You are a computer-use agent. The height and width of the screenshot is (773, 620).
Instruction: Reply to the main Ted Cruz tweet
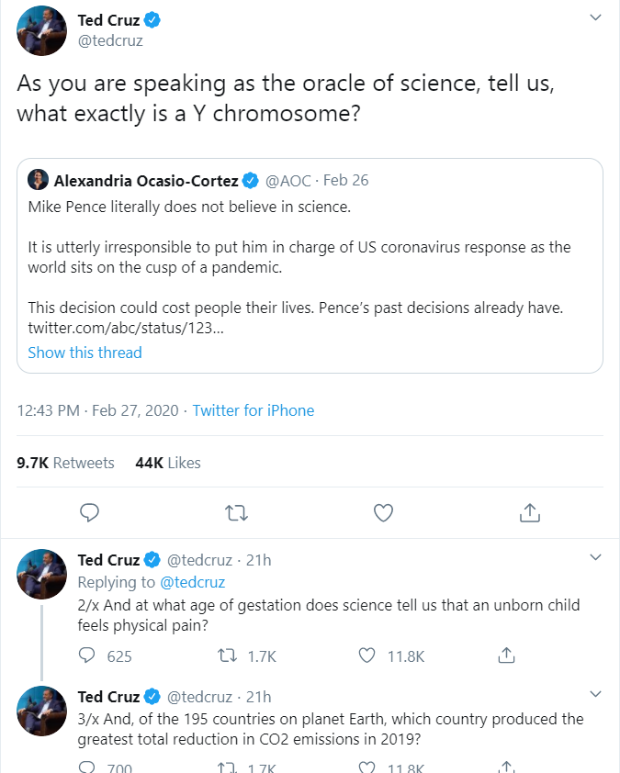[x=89, y=512]
